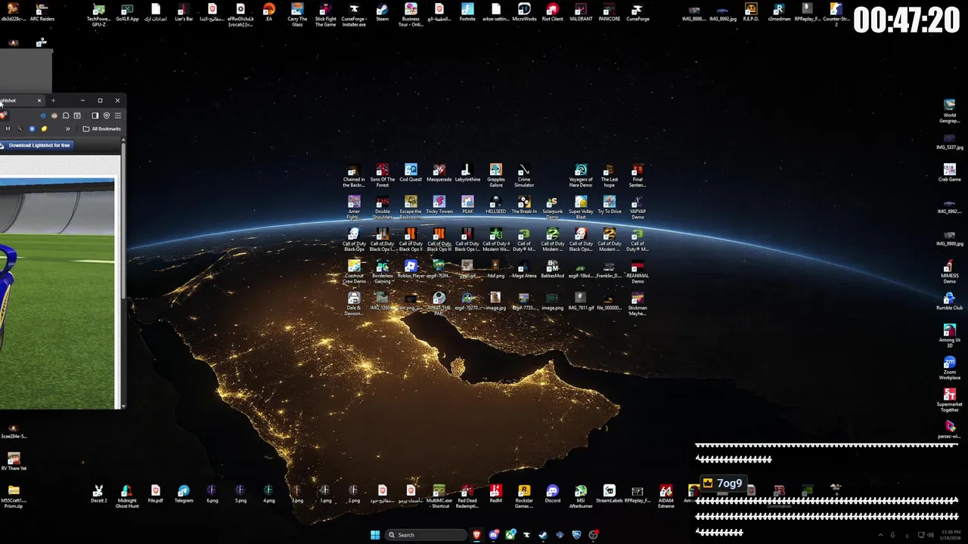Select Sons Of The Forest icon
The image size is (968, 544).
pyautogui.click(x=383, y=175)
